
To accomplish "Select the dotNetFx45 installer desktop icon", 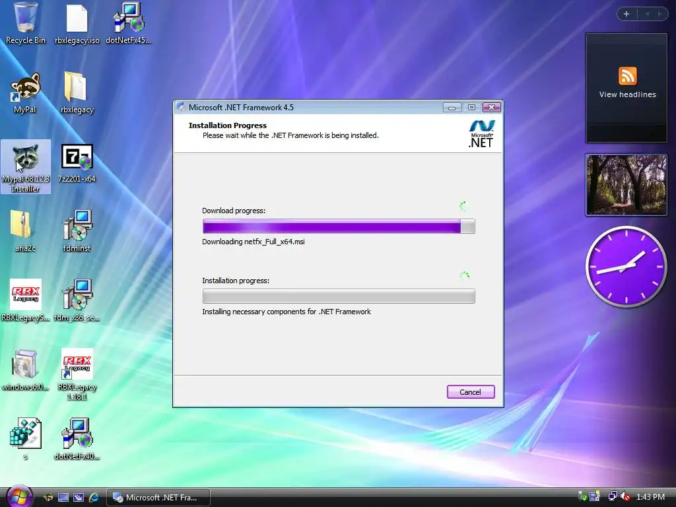I will 129,23.
